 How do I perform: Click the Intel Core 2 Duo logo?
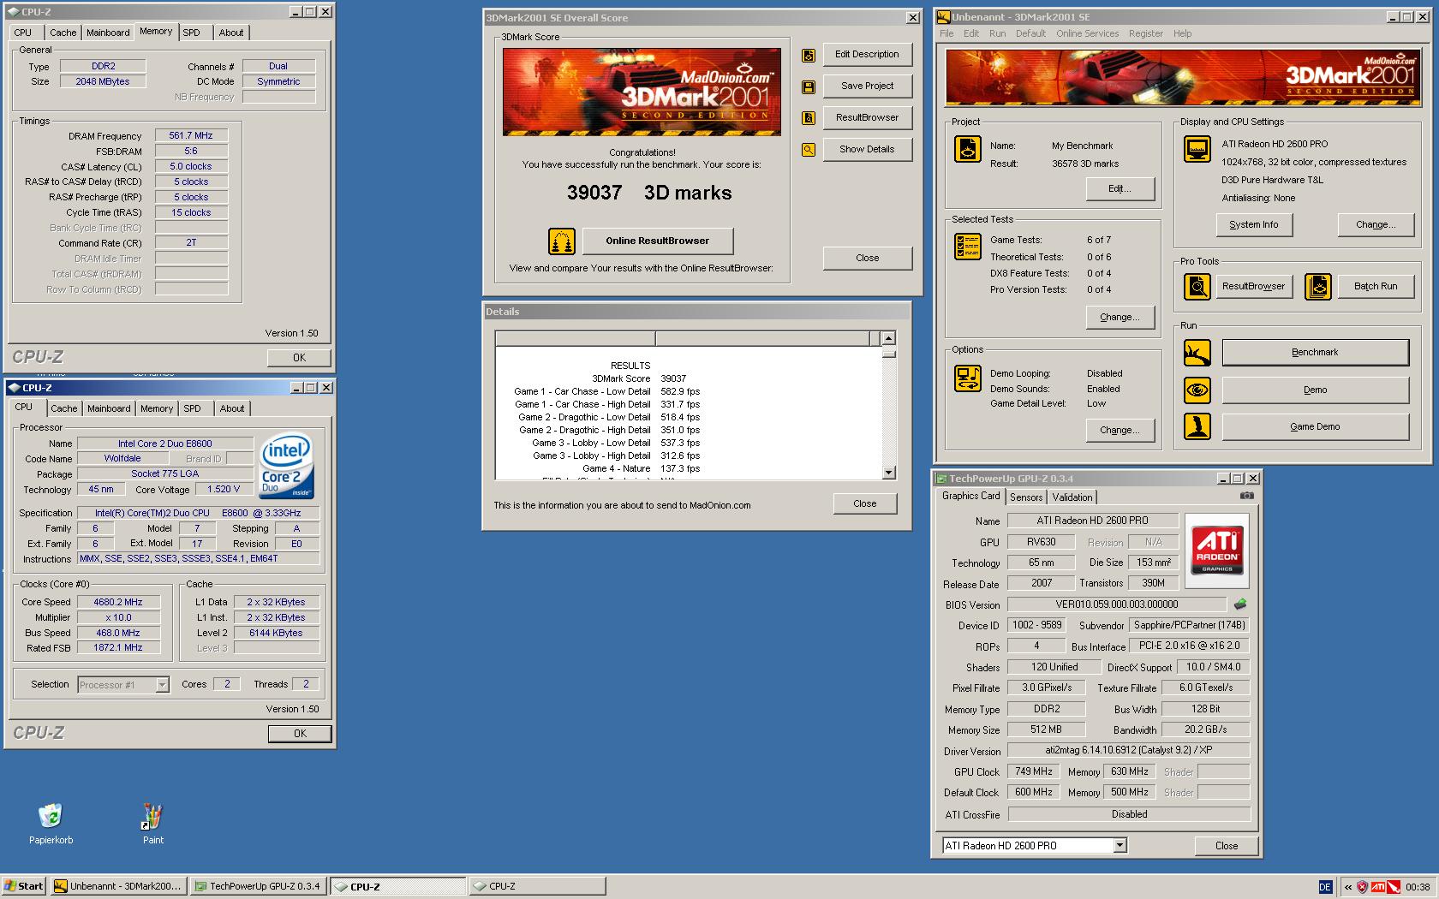coord(286,466)
